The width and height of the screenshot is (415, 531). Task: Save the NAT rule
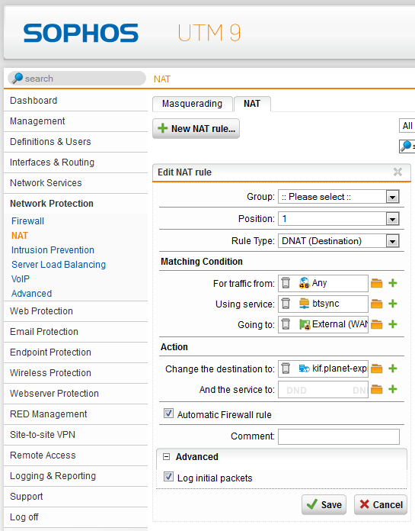(x=324, y=504)
